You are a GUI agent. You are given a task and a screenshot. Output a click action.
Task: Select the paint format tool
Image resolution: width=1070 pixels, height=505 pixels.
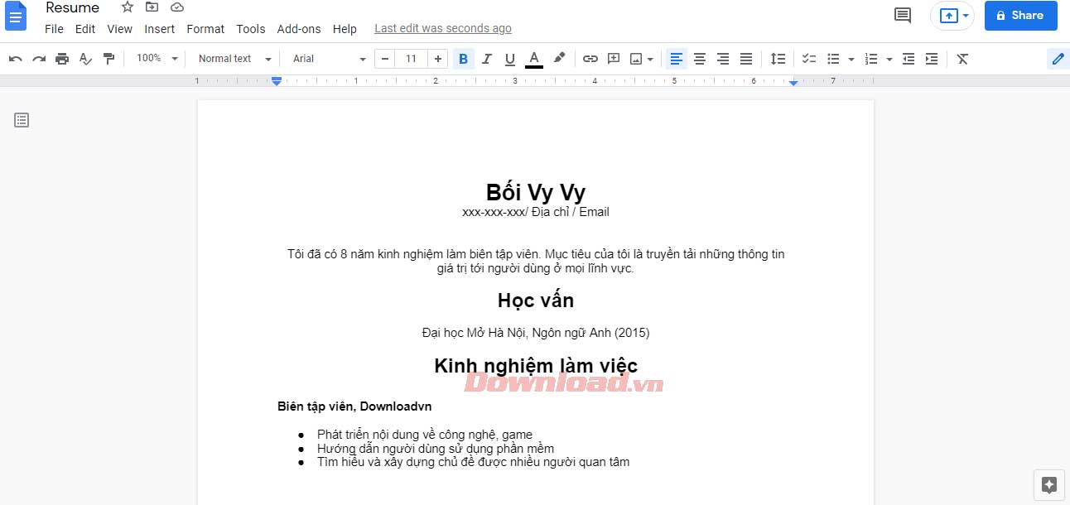click(x=108, y=58)
